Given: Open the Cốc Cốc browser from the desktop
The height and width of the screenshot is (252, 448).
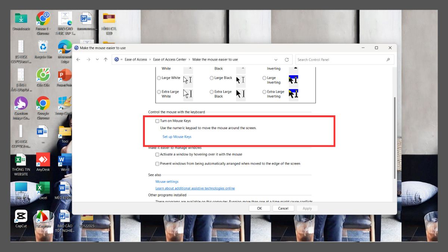Looking at the screenshot, I should (43, 75).
